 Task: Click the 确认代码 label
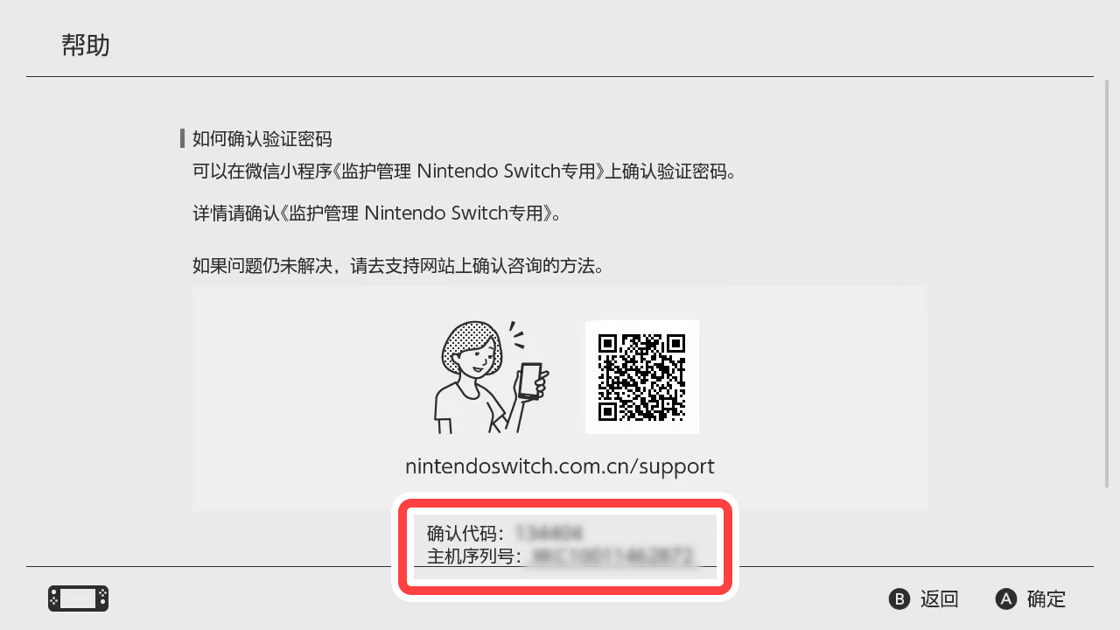click(465, 533)
